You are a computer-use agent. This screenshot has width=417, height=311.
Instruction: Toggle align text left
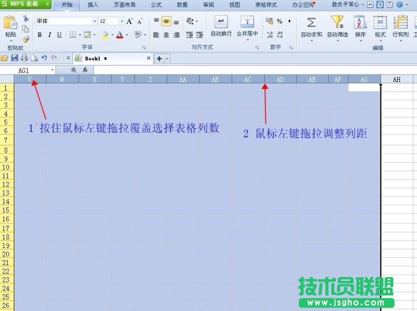[156, 35]
